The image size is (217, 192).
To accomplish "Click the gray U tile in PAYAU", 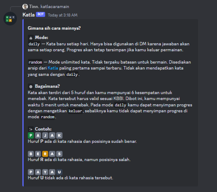I will (x=59, y=172).
